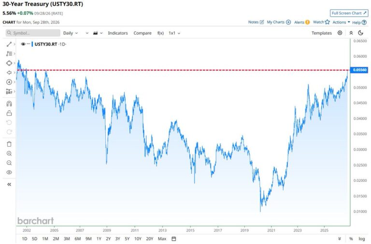Image resolution: width=371 pixels, height=244 pixels.
Task: Select the arrow marker tool
Action: tap(9, 73)
